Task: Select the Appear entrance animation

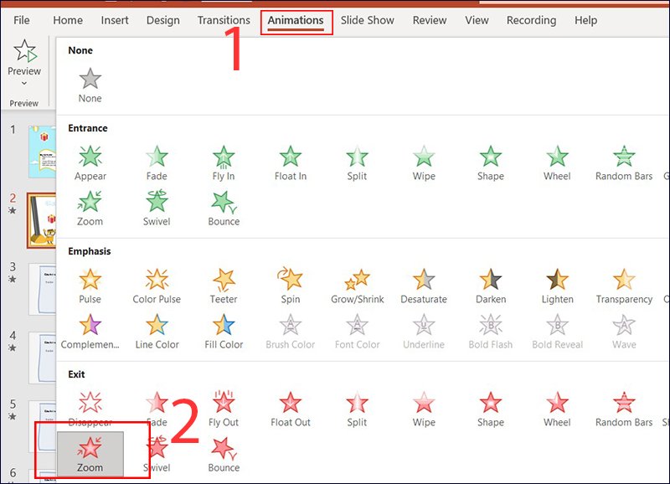Action: [90, 163]
